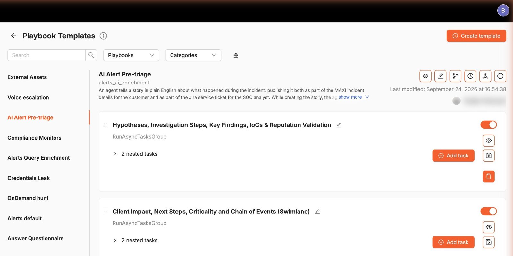Viewport: 513px width, 256px height.
Task: Expand description with show more
Action: click(354, 97)
